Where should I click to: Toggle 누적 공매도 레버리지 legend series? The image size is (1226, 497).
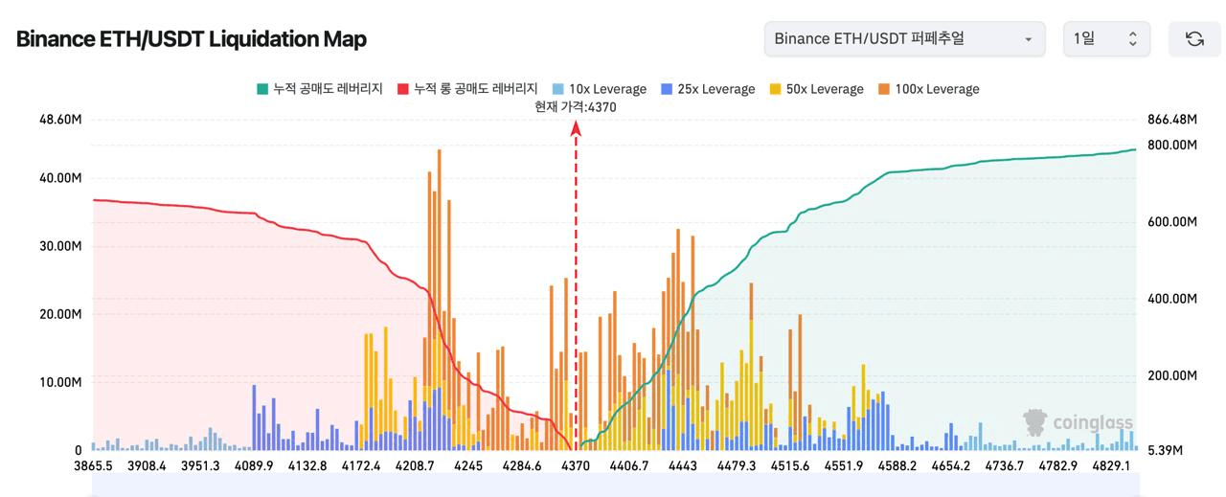319,89
